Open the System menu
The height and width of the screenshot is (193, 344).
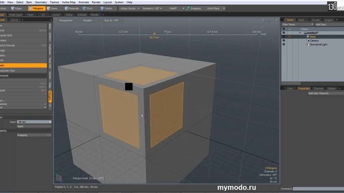point(119,2)
